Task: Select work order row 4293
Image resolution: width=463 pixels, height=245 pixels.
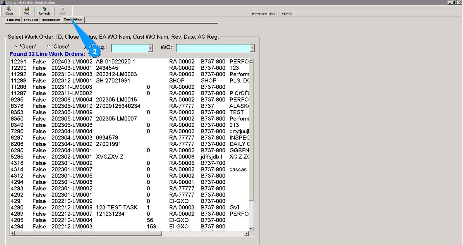Action: (129, 189)
